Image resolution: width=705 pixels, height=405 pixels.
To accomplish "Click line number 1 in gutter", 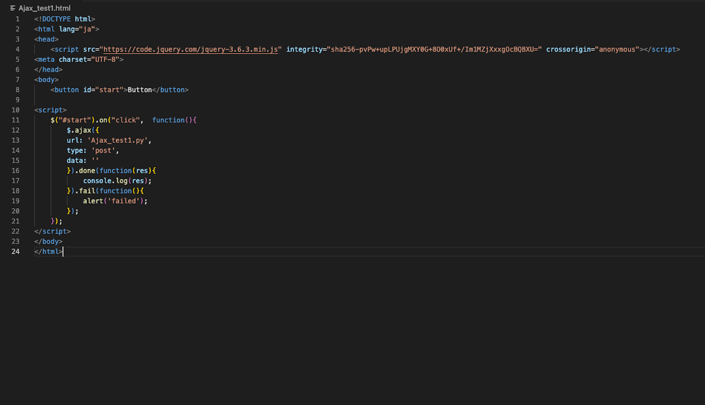I will tap(17, 19).
